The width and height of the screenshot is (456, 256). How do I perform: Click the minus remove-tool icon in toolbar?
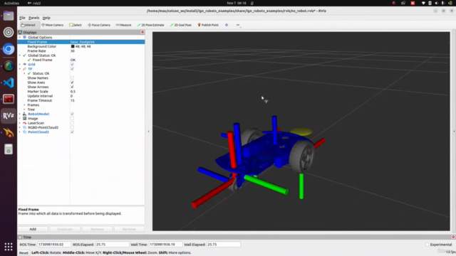[x=238, y=25]
